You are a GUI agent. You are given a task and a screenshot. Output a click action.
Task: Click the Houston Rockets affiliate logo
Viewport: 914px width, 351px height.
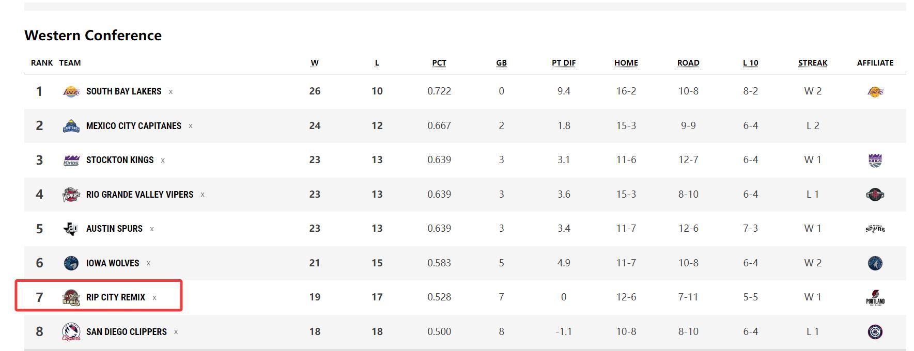[875, 195]
